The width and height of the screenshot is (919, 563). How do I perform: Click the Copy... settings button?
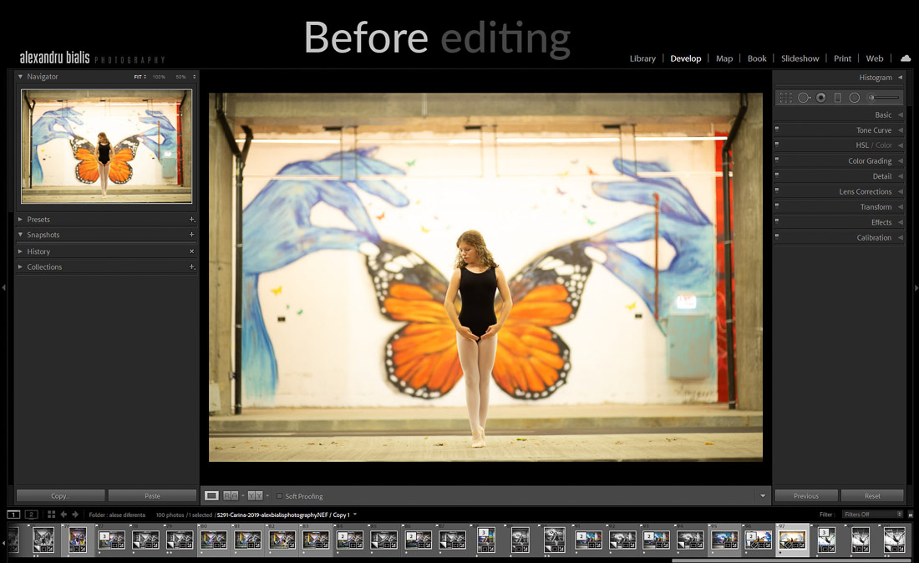point(60,496)
